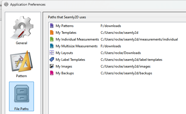
Task: Select the My Backups row label
Action: pos(64,73)
